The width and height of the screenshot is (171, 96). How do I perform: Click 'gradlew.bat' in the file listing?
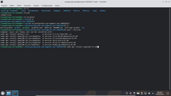click(x=37, y=28)
